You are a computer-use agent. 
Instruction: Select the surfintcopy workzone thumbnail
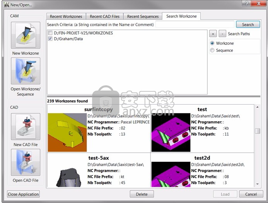67,132
